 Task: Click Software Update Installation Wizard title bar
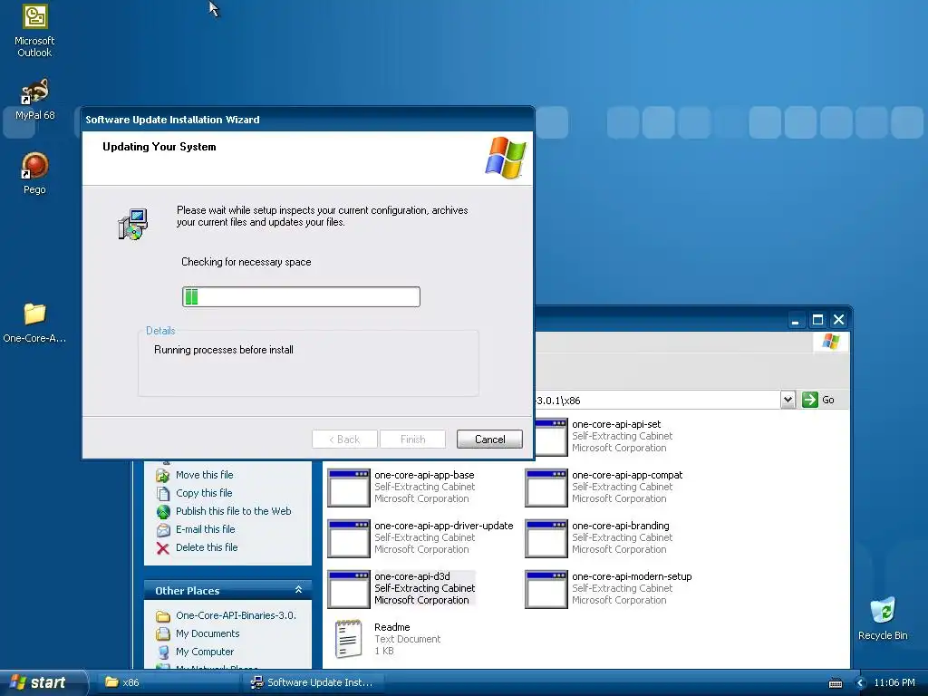click(x=308, y=119)
